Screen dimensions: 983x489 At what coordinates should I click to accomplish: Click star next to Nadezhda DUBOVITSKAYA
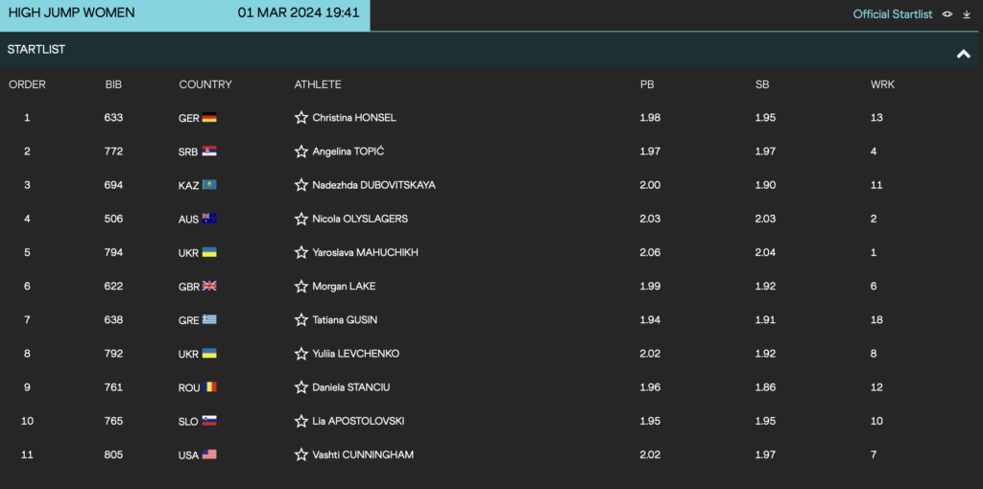click(x=300, y=185)
